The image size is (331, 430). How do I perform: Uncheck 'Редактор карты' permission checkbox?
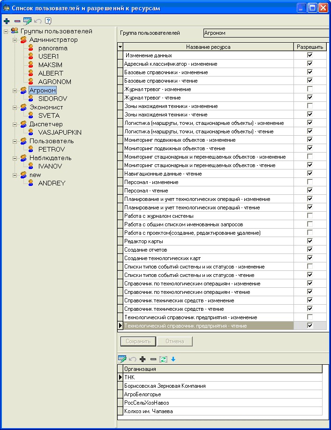(x=309, y=241)
